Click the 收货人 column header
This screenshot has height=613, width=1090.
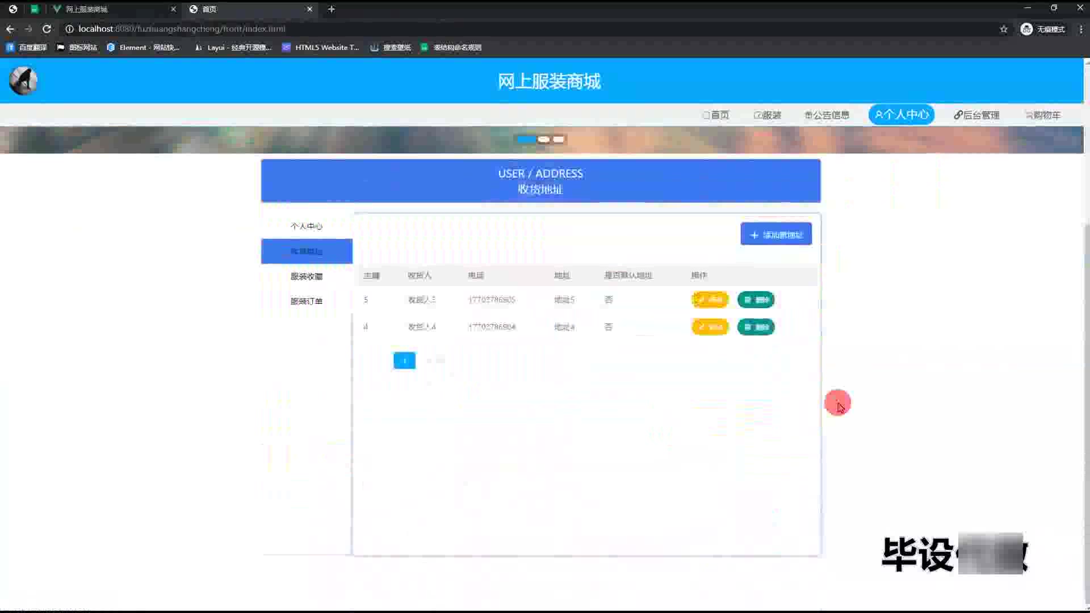(420, 275)
